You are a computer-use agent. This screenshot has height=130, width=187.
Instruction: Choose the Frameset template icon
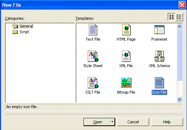[x=159, y=30]
